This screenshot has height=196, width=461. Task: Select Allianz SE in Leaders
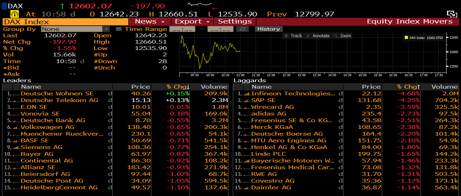coord(115,167)
